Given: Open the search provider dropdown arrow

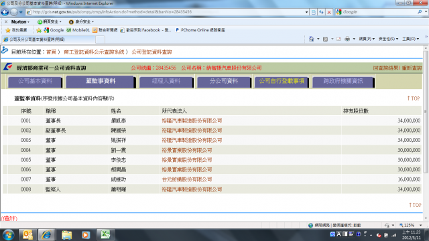Looking at the screenshot, I should pos(426,12).
